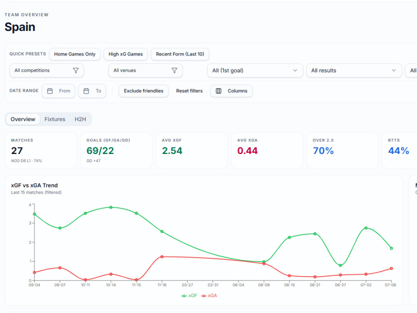The width and height of the screenshot is (417, 313).
Task: Click the Matches 27 stat card
Action: (x=41, y=150)
